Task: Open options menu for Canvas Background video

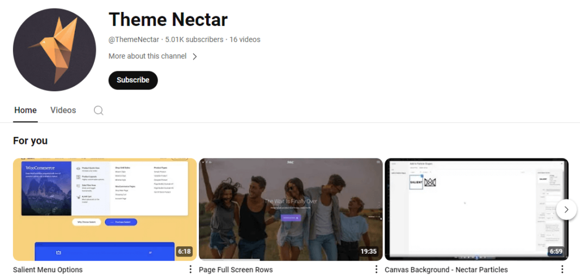Action: (x=562, y=269)
